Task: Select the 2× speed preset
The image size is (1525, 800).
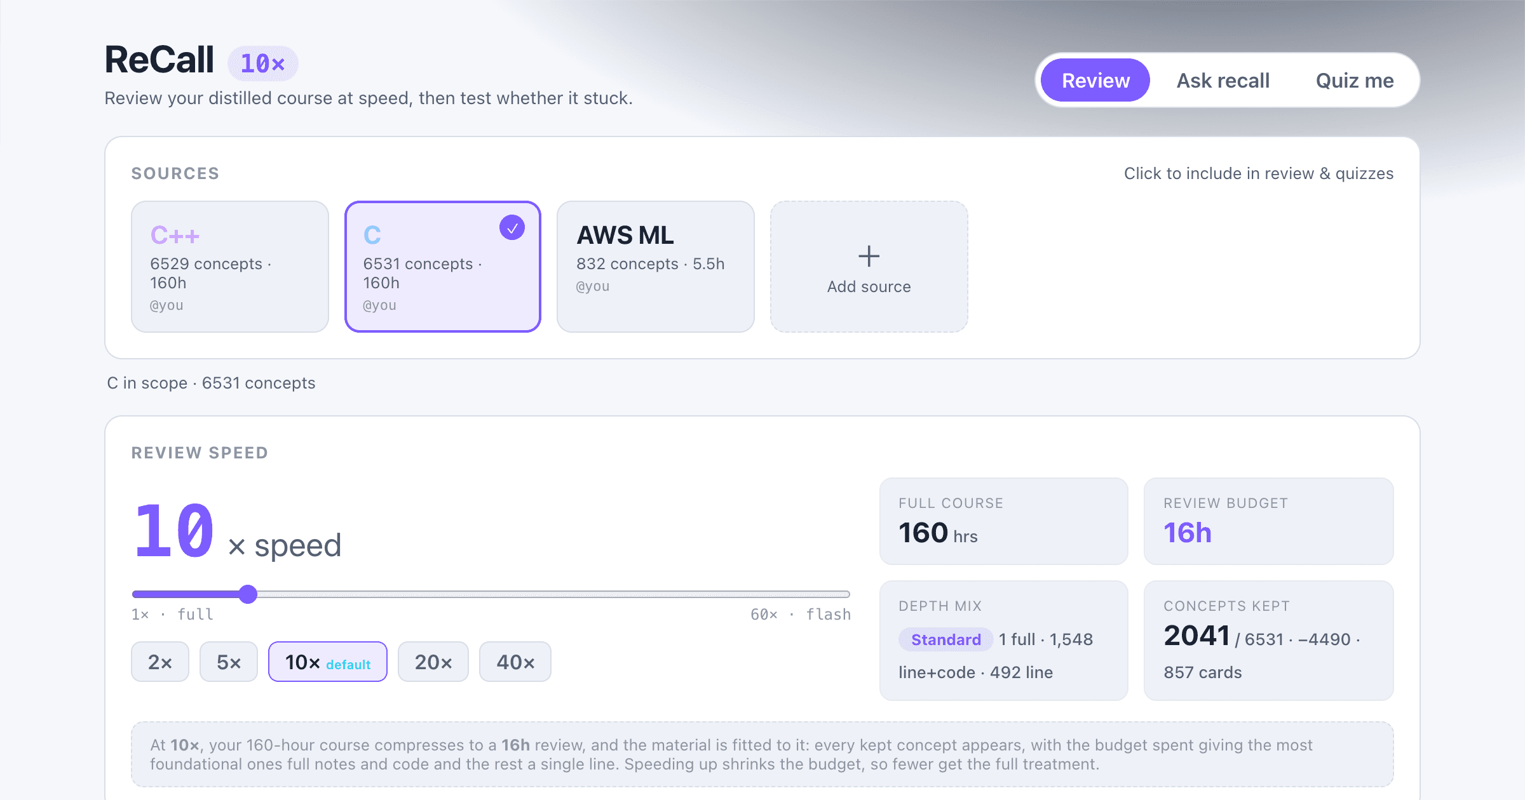Action: coord(160,662)
